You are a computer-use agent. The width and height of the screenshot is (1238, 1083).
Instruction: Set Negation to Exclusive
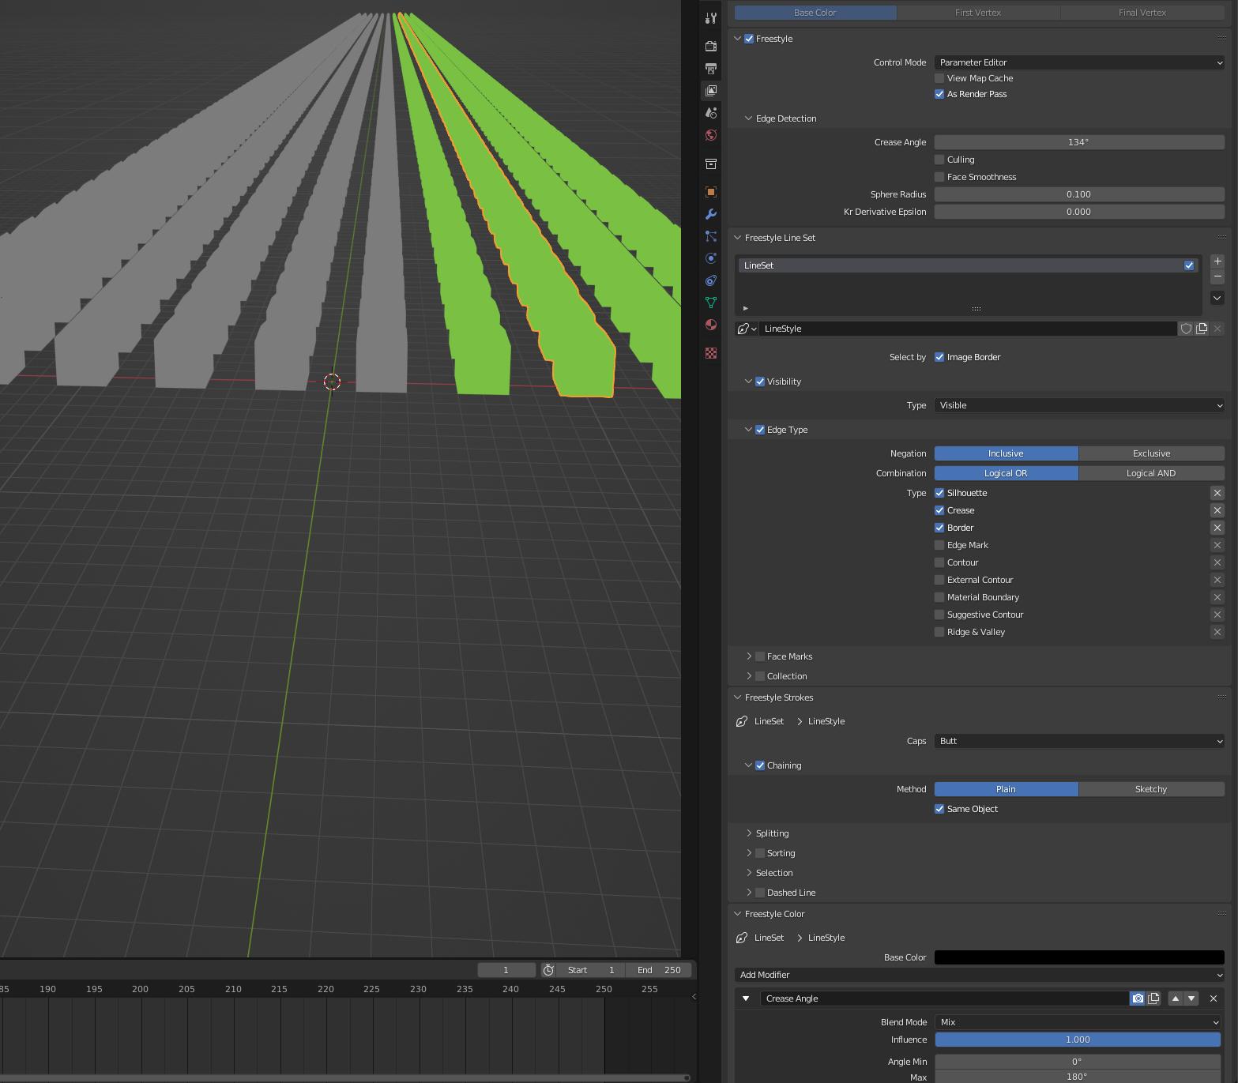coord(1150,453)
